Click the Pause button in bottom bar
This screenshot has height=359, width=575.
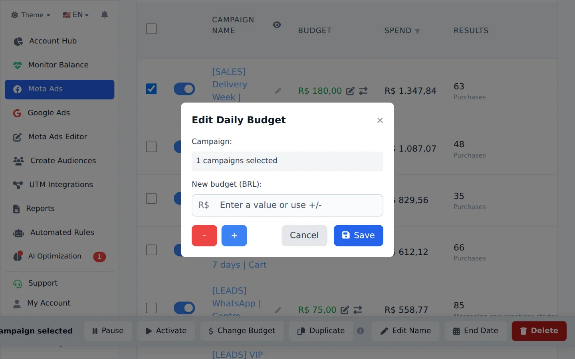(x=108, y=331)
